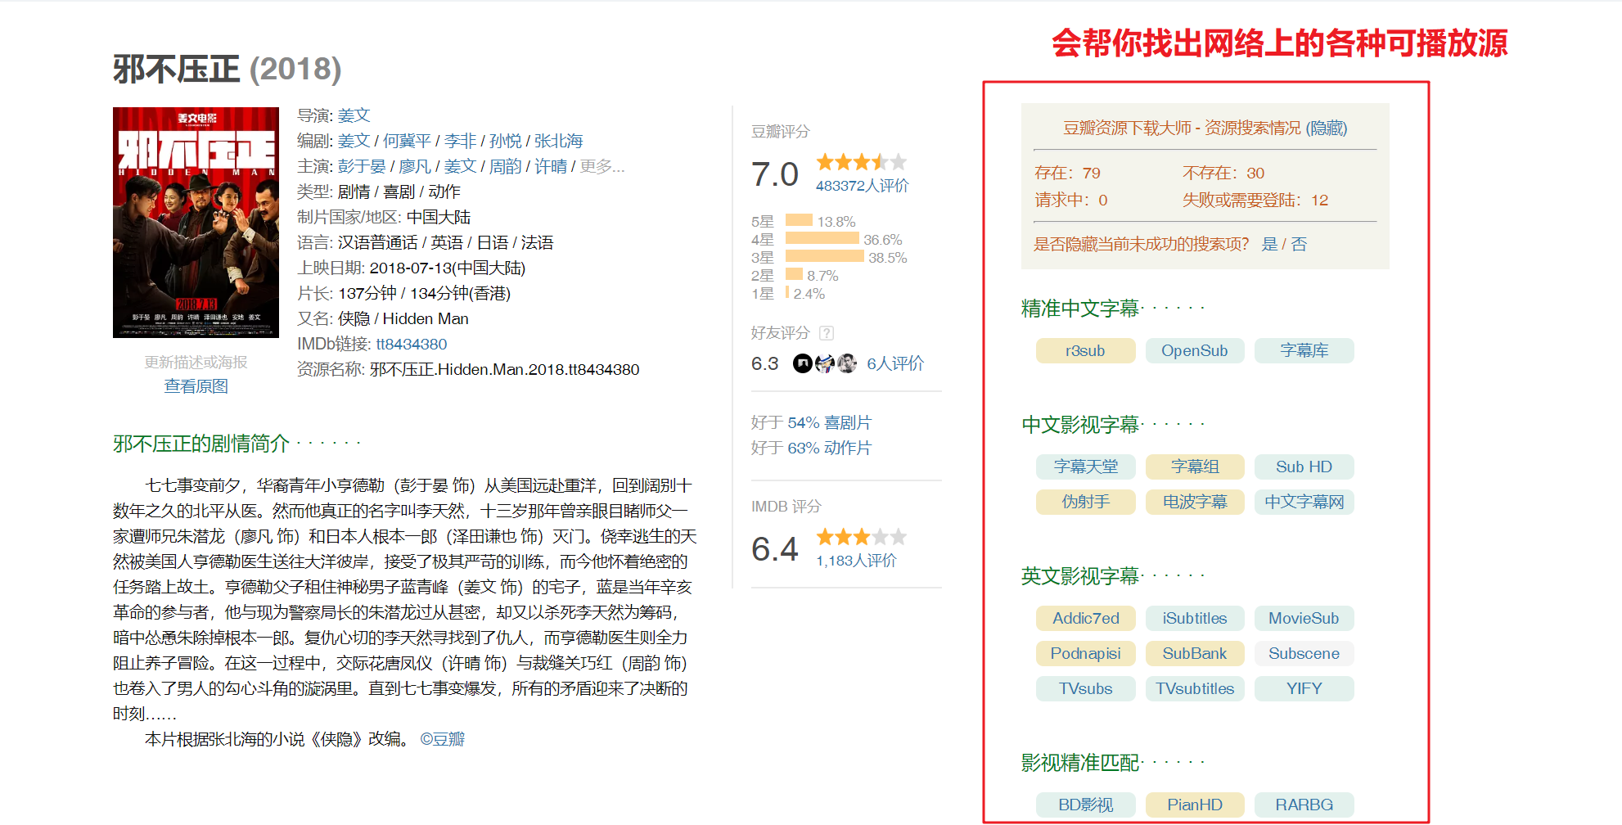Open director 姜文 link
1622x825 pixels.
(354, 115)
